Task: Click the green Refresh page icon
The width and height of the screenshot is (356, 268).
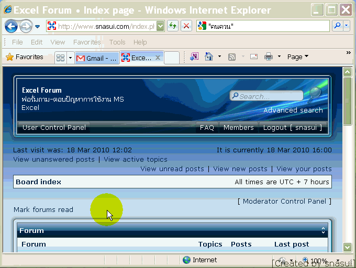Action: coord(173,26)
